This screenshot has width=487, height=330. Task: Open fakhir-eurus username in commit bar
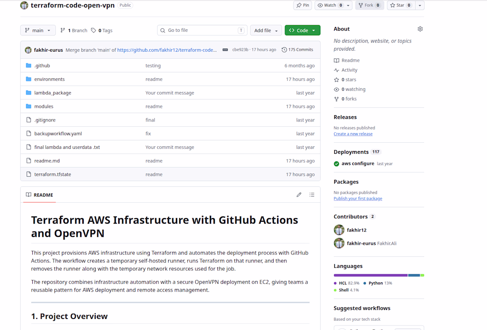click(48, 50)
